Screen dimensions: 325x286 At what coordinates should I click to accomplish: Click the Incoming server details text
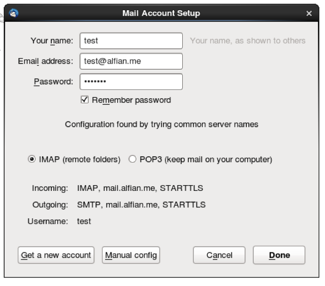pos(140,188)
